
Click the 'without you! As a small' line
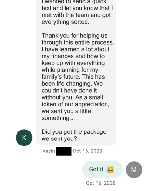(x=73, y=97)
